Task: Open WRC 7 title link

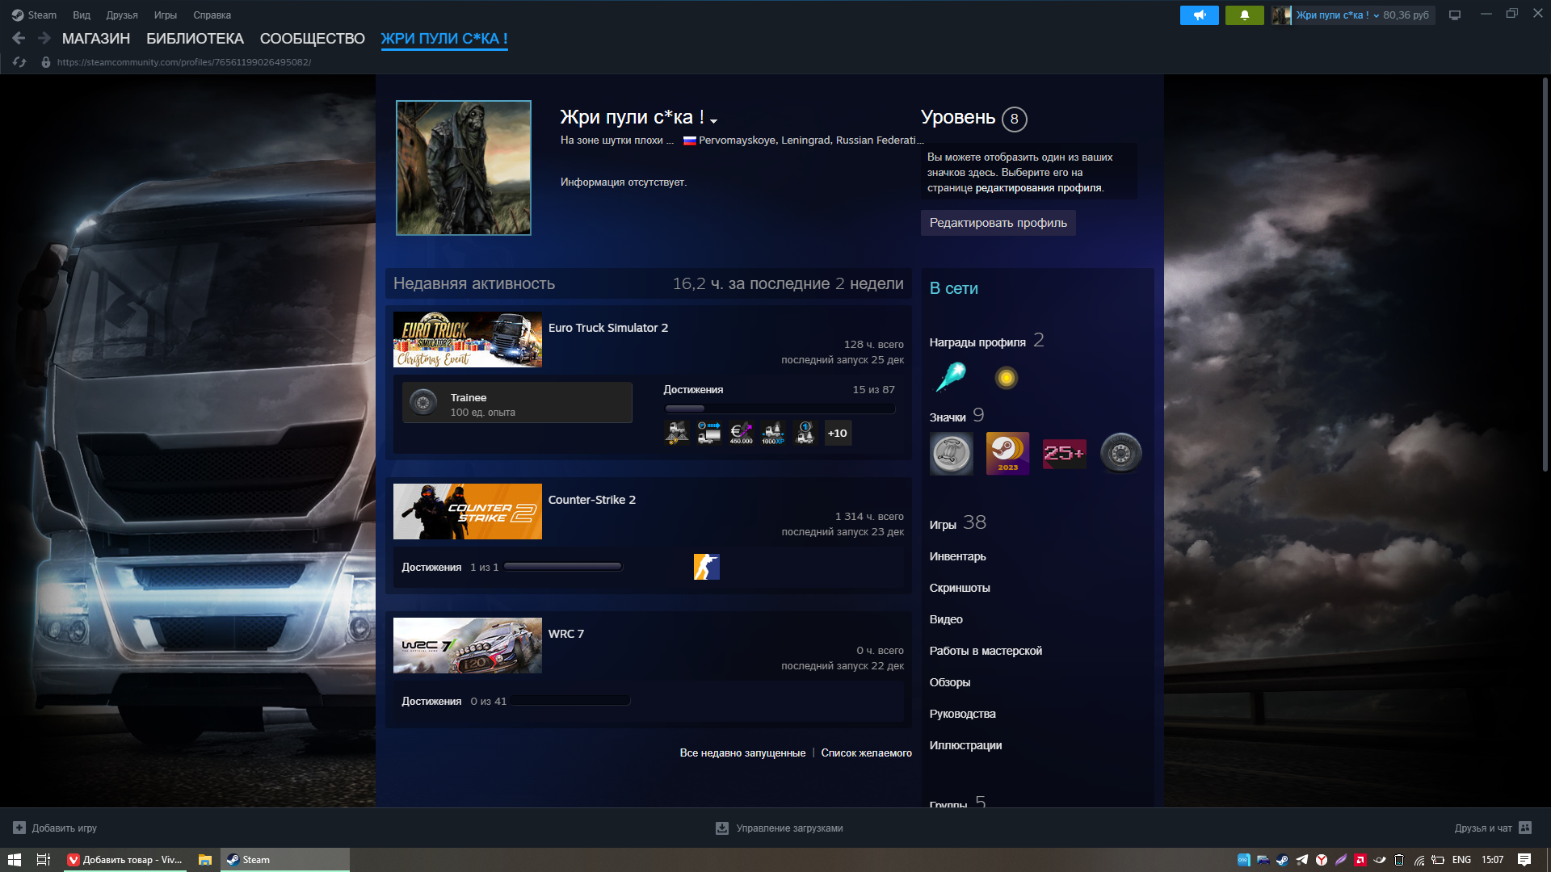Action: pyautogui.click(x=566, y=634)
